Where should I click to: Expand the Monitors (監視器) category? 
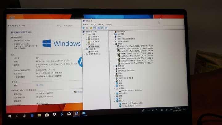pyautogui.click(x=114, y=86)
